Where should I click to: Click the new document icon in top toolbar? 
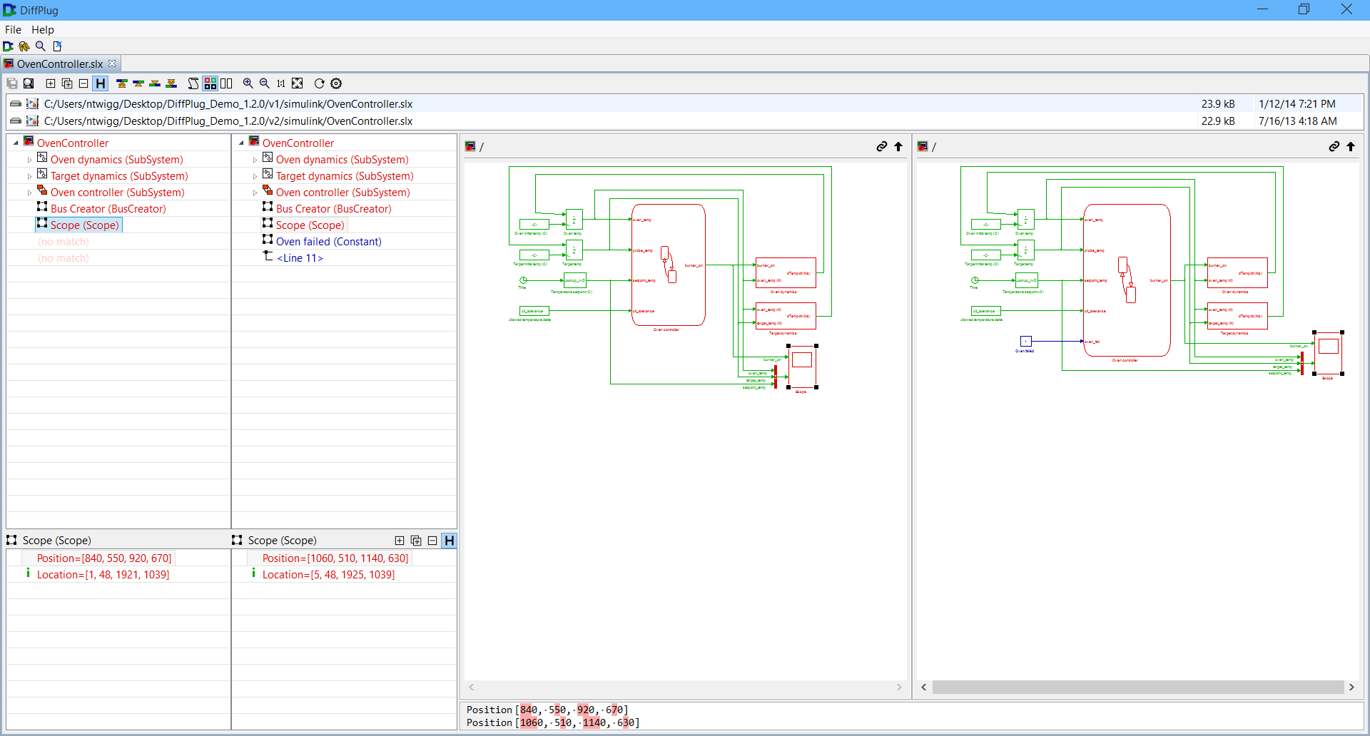(x=57, y=46)
